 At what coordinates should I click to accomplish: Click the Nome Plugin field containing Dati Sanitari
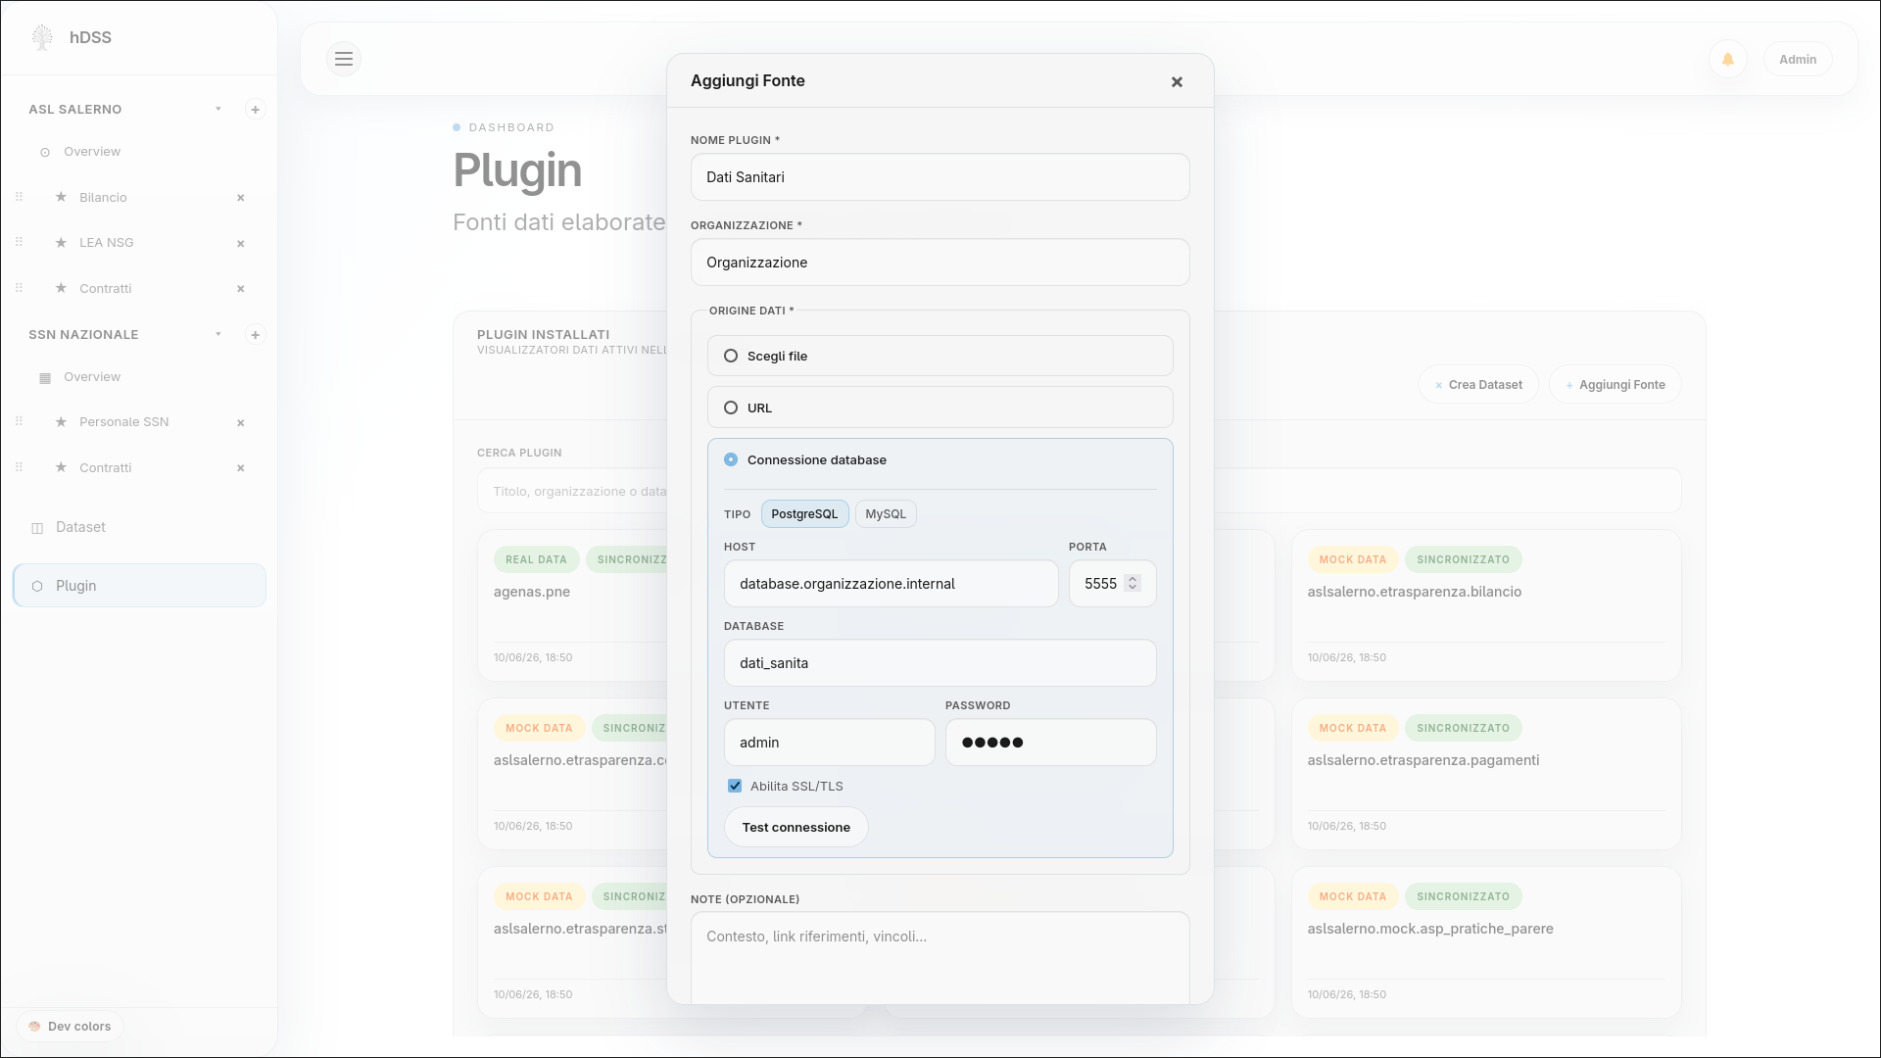[x=940, y=177]
